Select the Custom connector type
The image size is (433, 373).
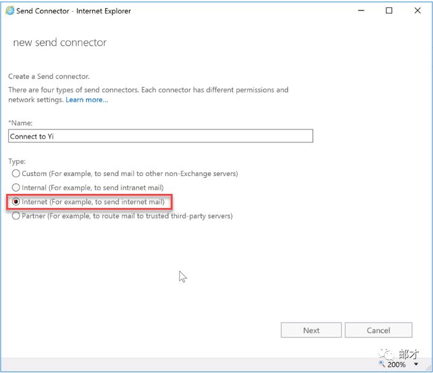pos(16,174)
